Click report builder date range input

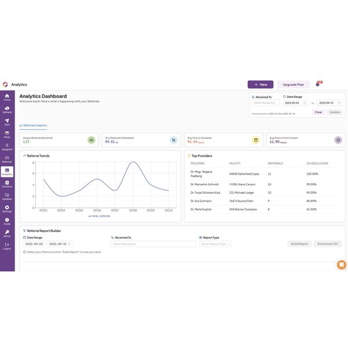pos(48,244)
